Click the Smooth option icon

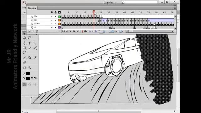tap(30, 84)
